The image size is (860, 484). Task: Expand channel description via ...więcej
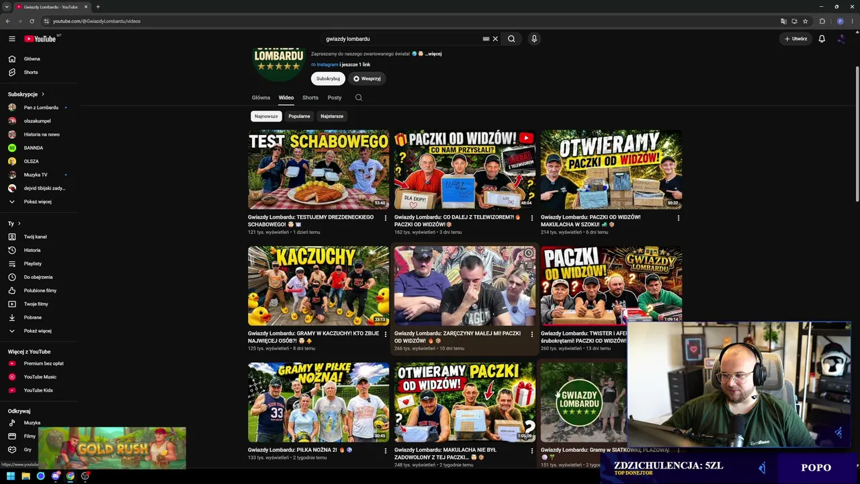433,54
